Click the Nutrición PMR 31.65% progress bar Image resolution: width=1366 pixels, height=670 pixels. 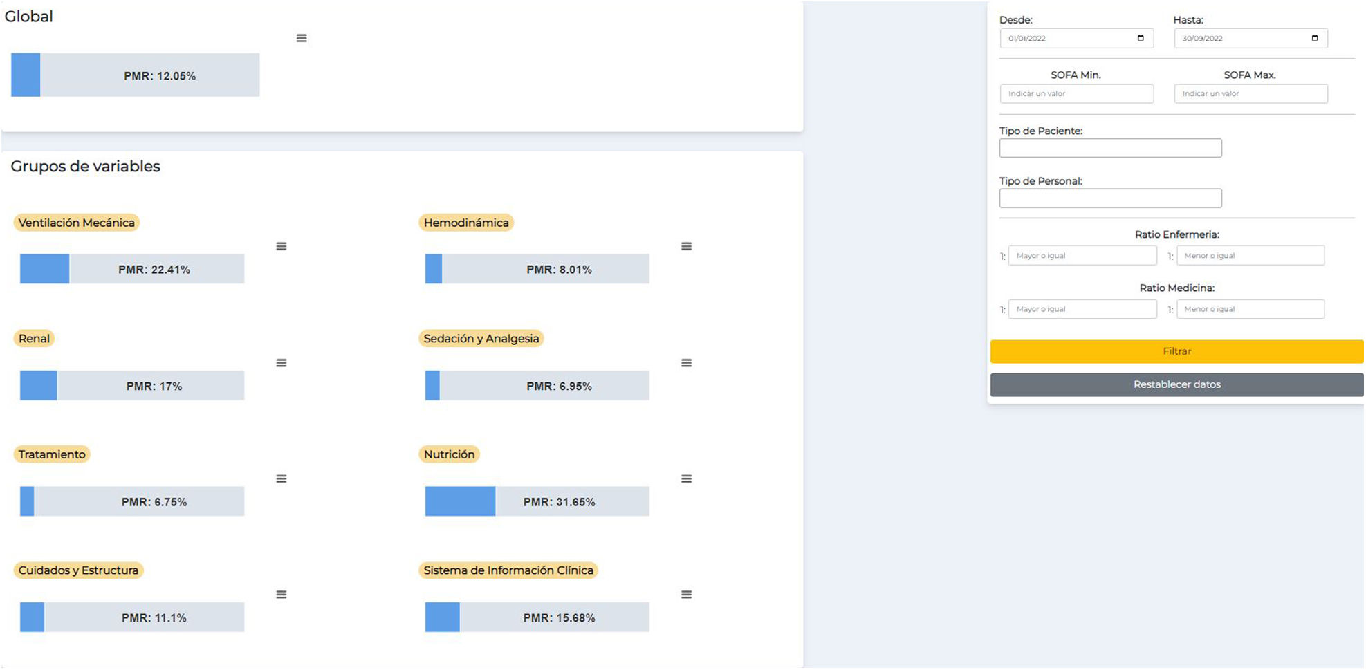tap(537, 501)
